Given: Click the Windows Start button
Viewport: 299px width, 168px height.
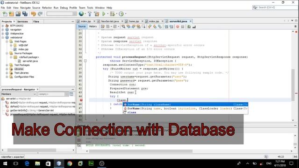Looking at the screenshot, I should click(x=5, y=163).
